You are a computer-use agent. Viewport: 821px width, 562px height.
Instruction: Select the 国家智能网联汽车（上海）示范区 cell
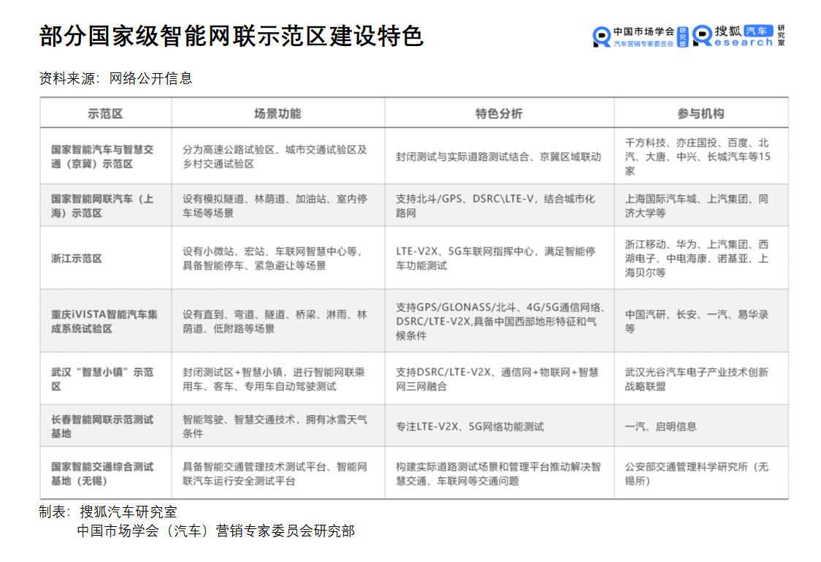[102, 205]
